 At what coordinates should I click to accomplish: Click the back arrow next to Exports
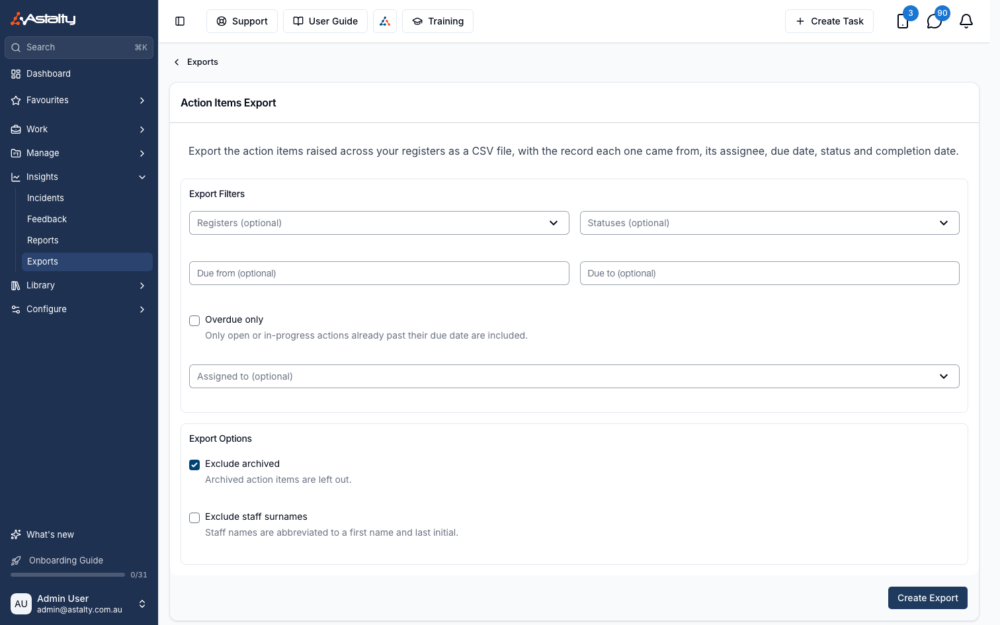coord(177,62)
